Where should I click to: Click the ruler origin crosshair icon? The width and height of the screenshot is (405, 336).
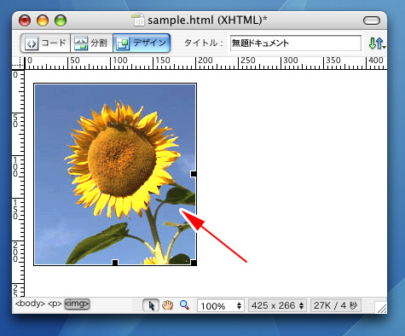19,63
